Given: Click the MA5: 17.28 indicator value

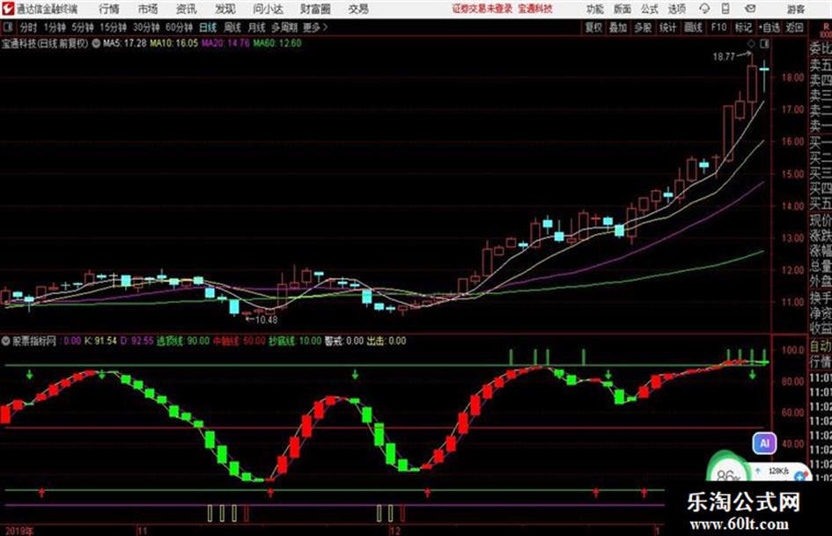Looking at the screenshot, I should tap(125, 43).
